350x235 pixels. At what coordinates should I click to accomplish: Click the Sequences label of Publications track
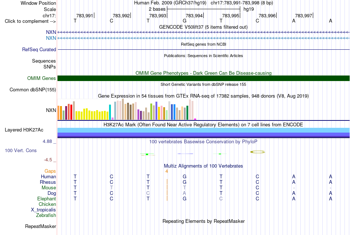pyautogui.click(x=44, y=61)
